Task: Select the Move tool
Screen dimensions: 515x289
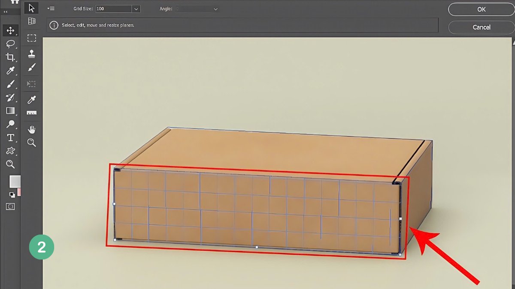Action: (10, 30)
